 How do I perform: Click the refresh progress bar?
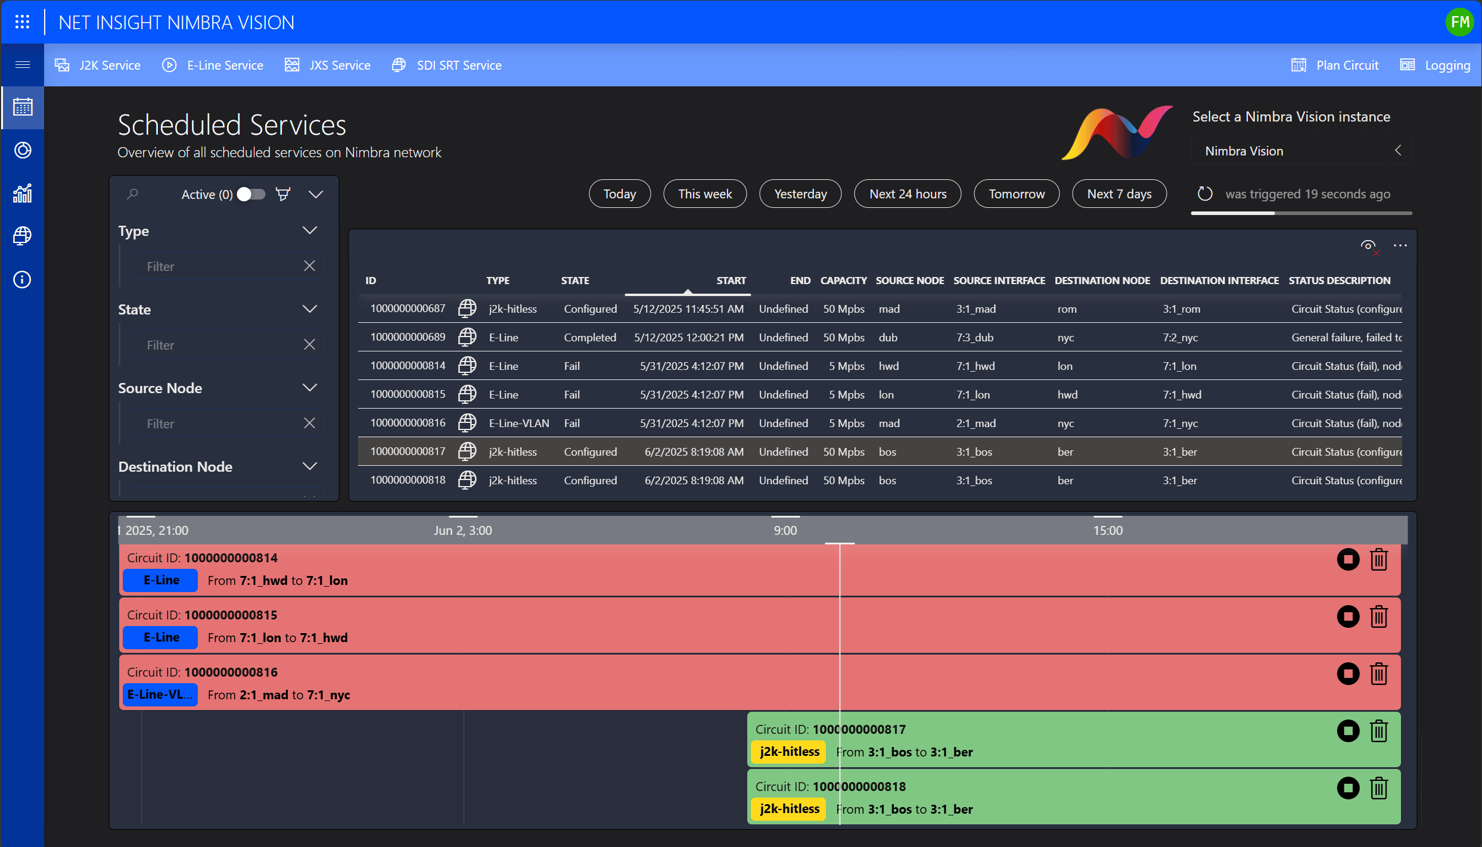point(1301,213)
